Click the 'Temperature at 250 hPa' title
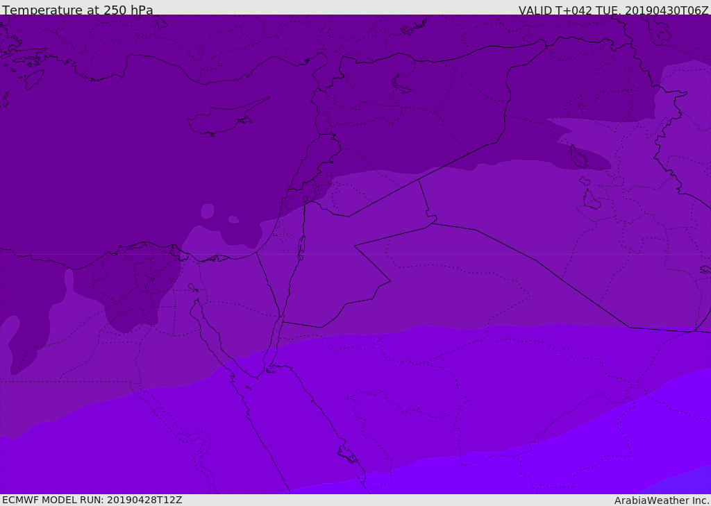 pyautogui.click(x=78, y=10)
